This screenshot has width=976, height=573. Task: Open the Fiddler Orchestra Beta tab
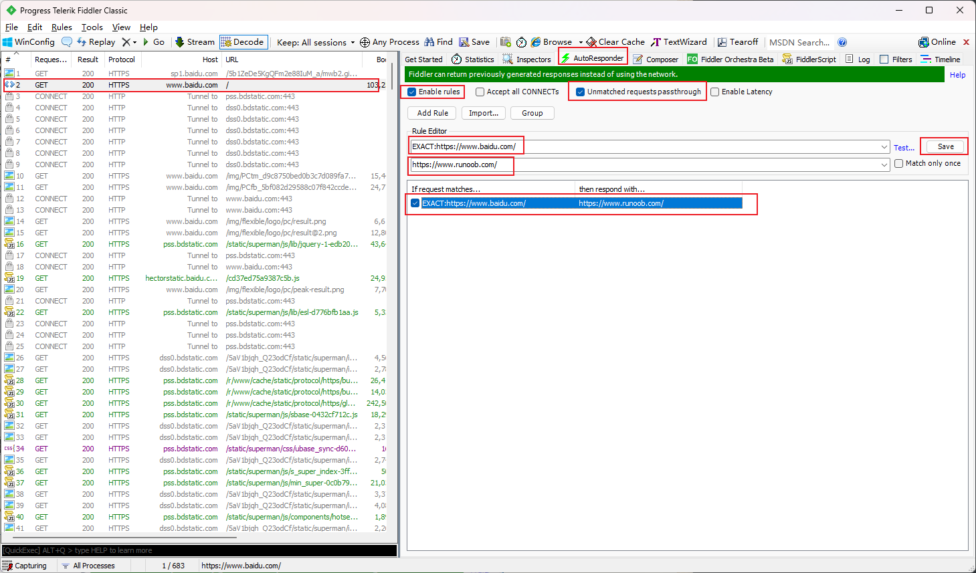click(x=730, y=60)
